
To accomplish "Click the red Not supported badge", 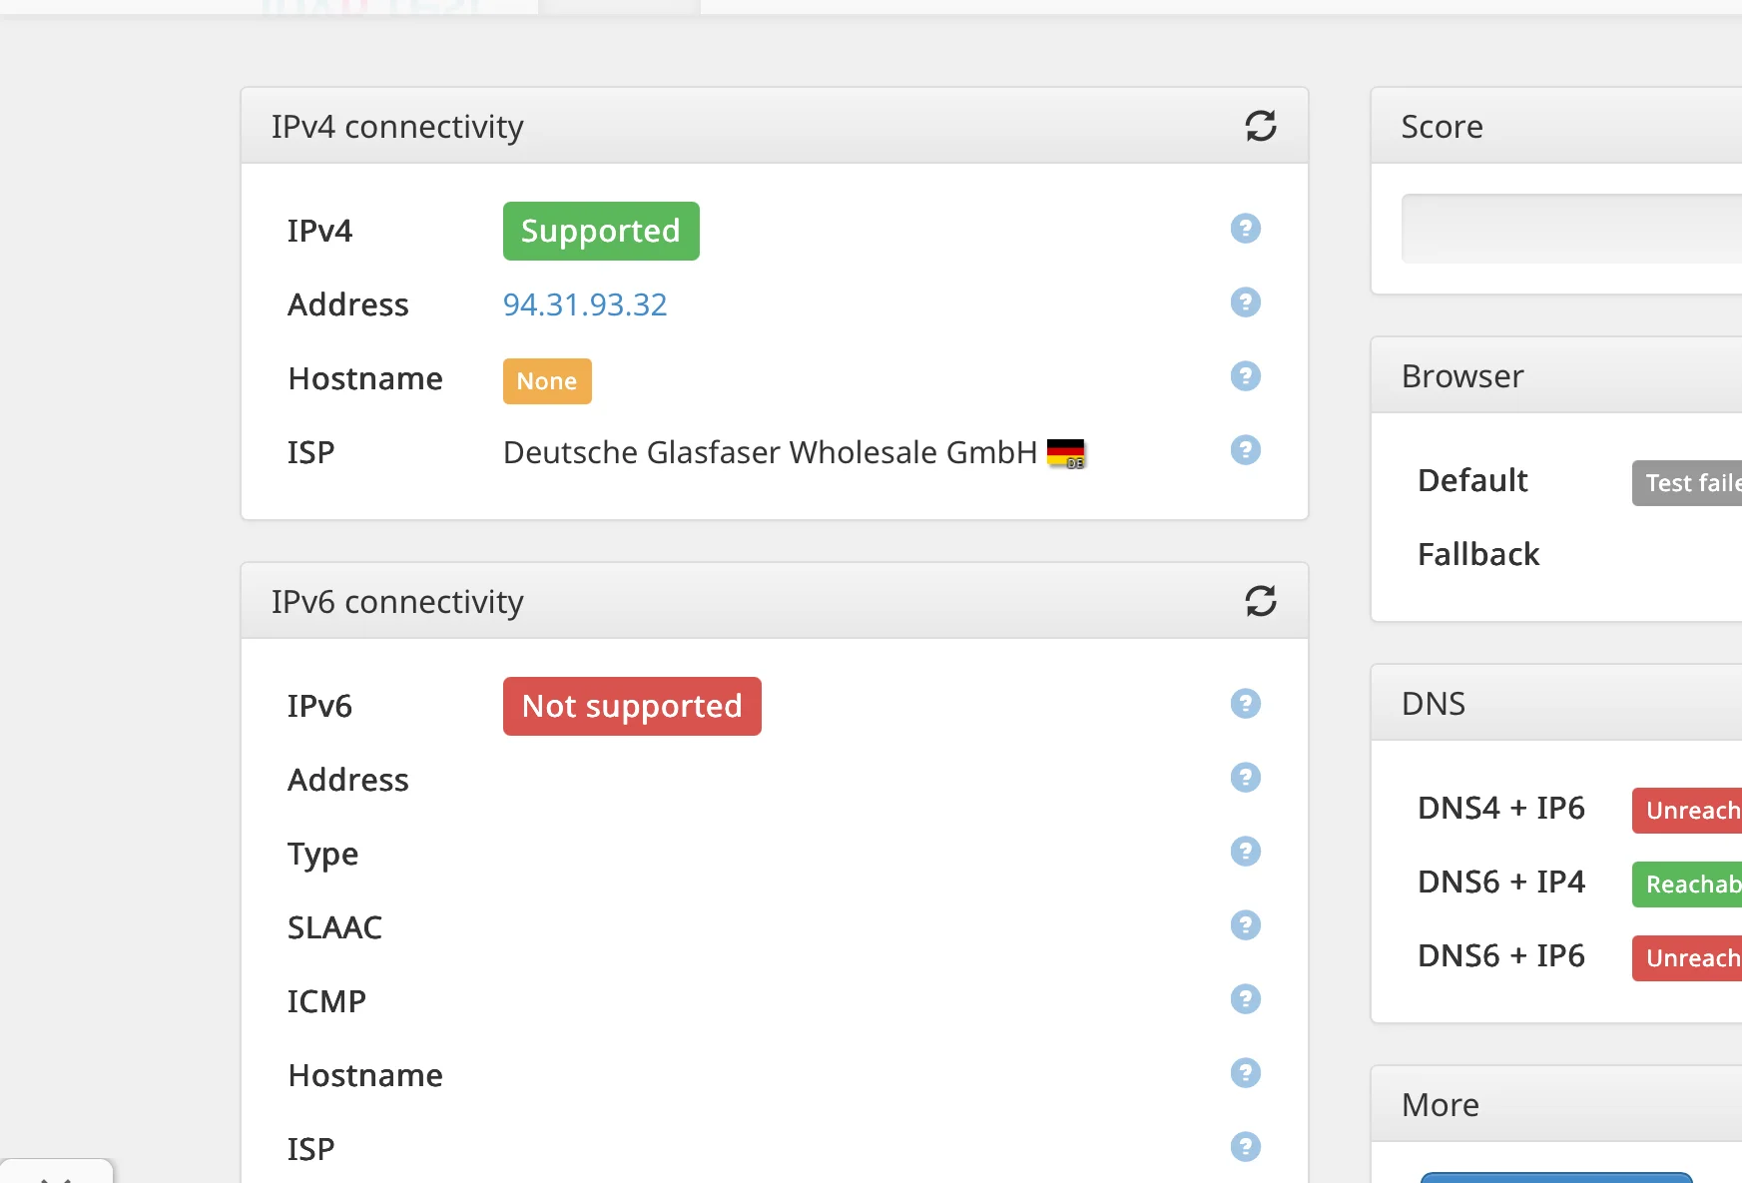I will point(632,707).
